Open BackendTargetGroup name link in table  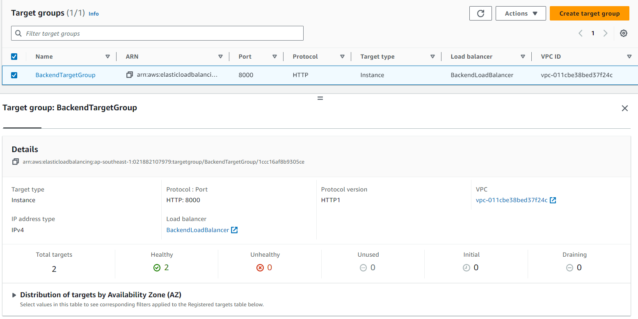[66, 75]
